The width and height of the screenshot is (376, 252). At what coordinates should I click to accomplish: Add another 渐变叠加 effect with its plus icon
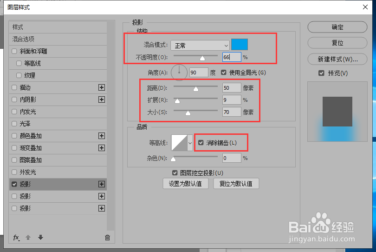tap(102, 148)
